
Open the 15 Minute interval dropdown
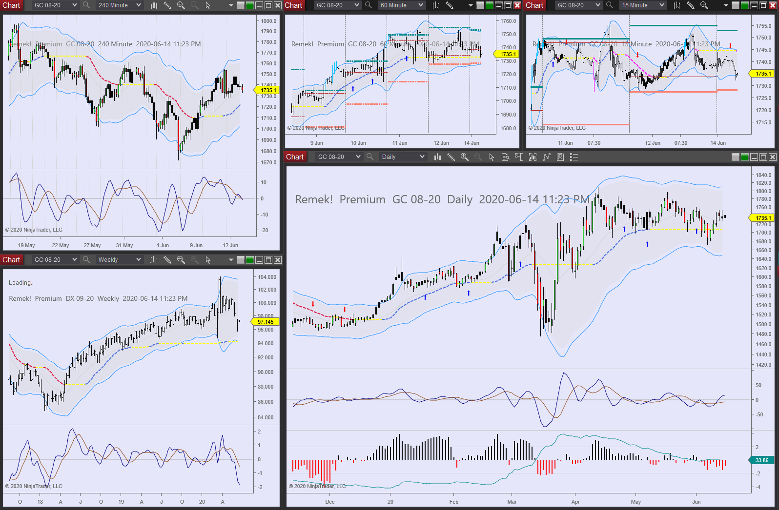[x=643, y=5]
